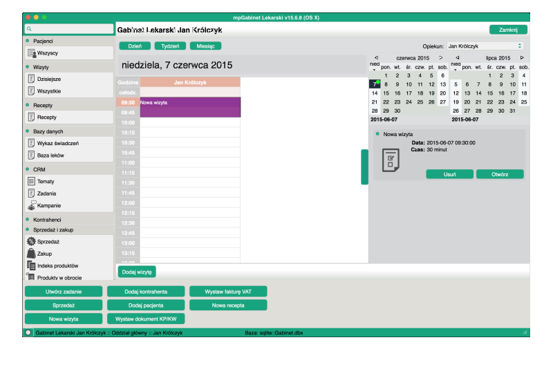The height and width of the screenshot is (369, 553).
Task: Go to previous month from czerwca 2015
Action: point(375,58)
